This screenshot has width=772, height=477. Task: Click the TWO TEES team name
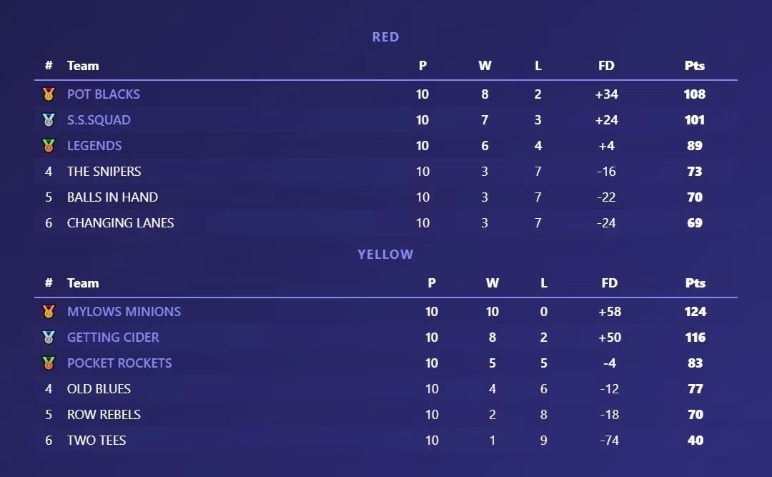tap(96, 440)
